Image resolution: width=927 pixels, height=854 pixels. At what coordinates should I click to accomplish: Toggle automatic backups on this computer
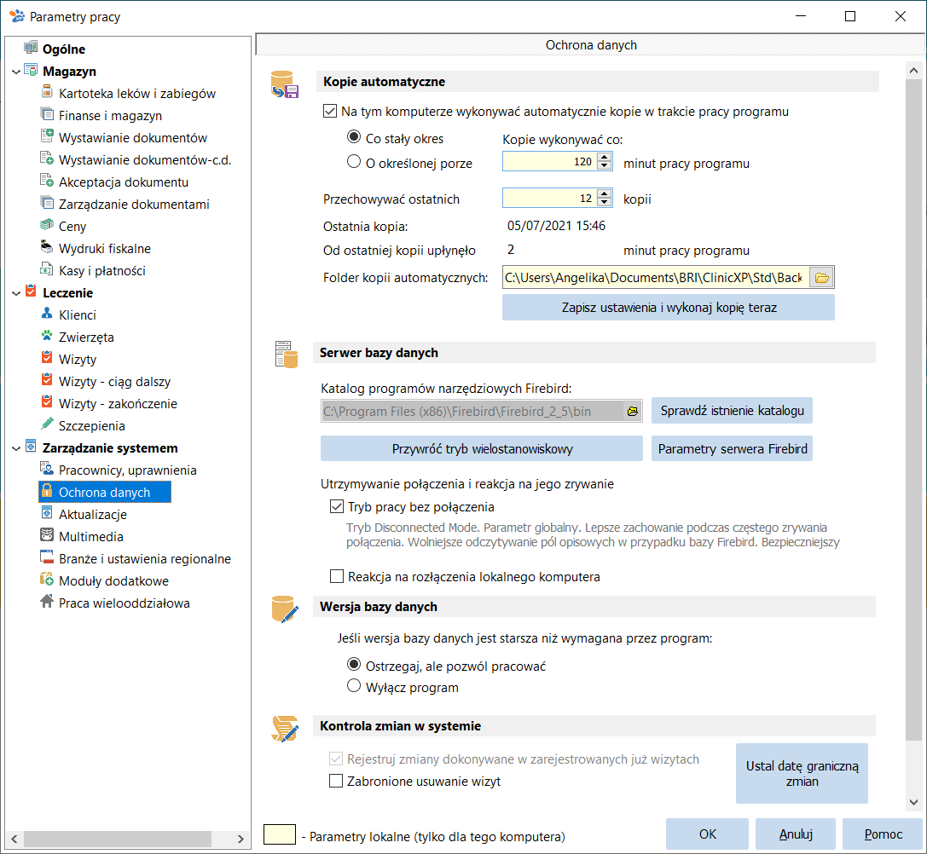(330, 111)
